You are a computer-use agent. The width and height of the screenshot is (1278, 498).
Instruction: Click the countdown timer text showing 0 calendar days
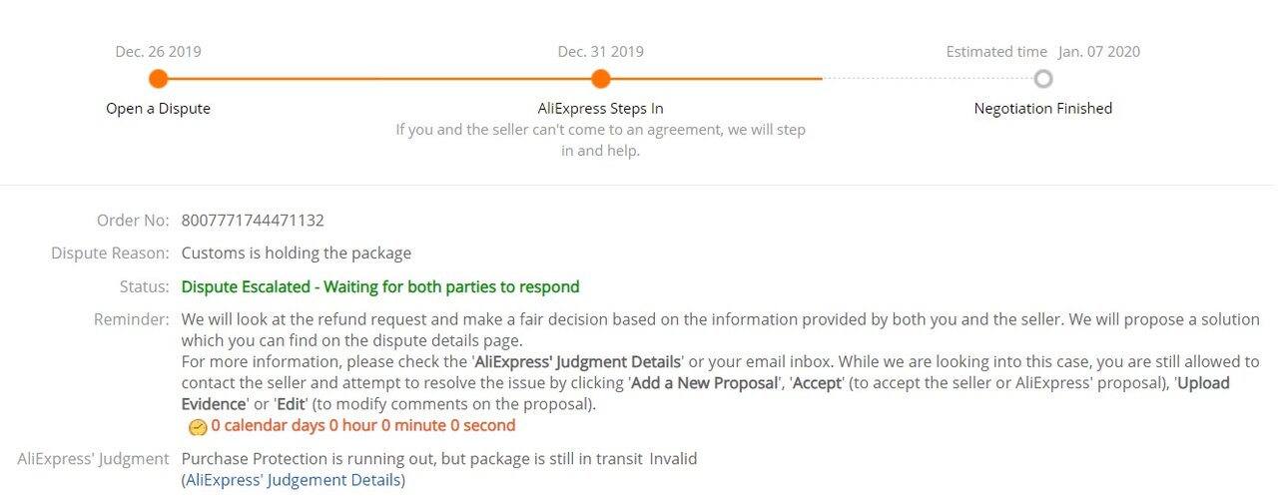[x=363, y=426]
